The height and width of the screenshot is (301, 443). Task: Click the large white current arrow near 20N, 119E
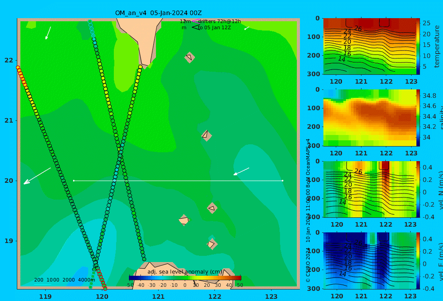click(37, 176)
